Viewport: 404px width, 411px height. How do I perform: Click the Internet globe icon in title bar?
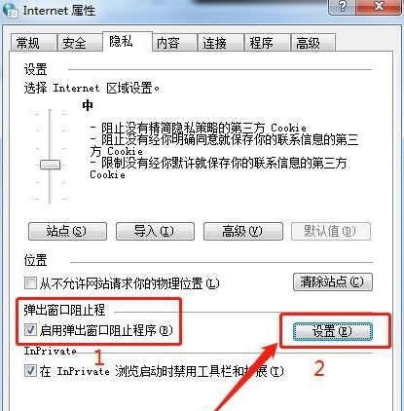[10, 10]
